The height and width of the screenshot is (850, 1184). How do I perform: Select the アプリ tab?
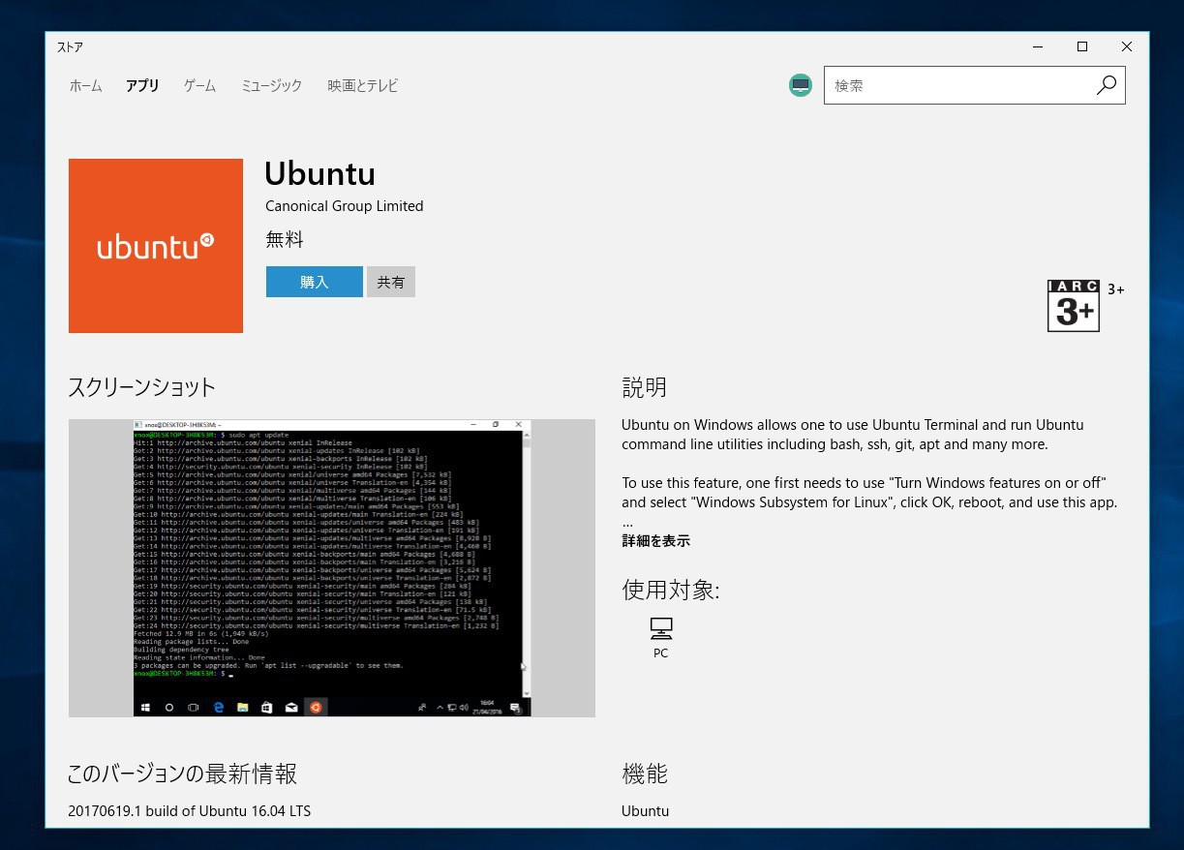(x=142, y=85)
